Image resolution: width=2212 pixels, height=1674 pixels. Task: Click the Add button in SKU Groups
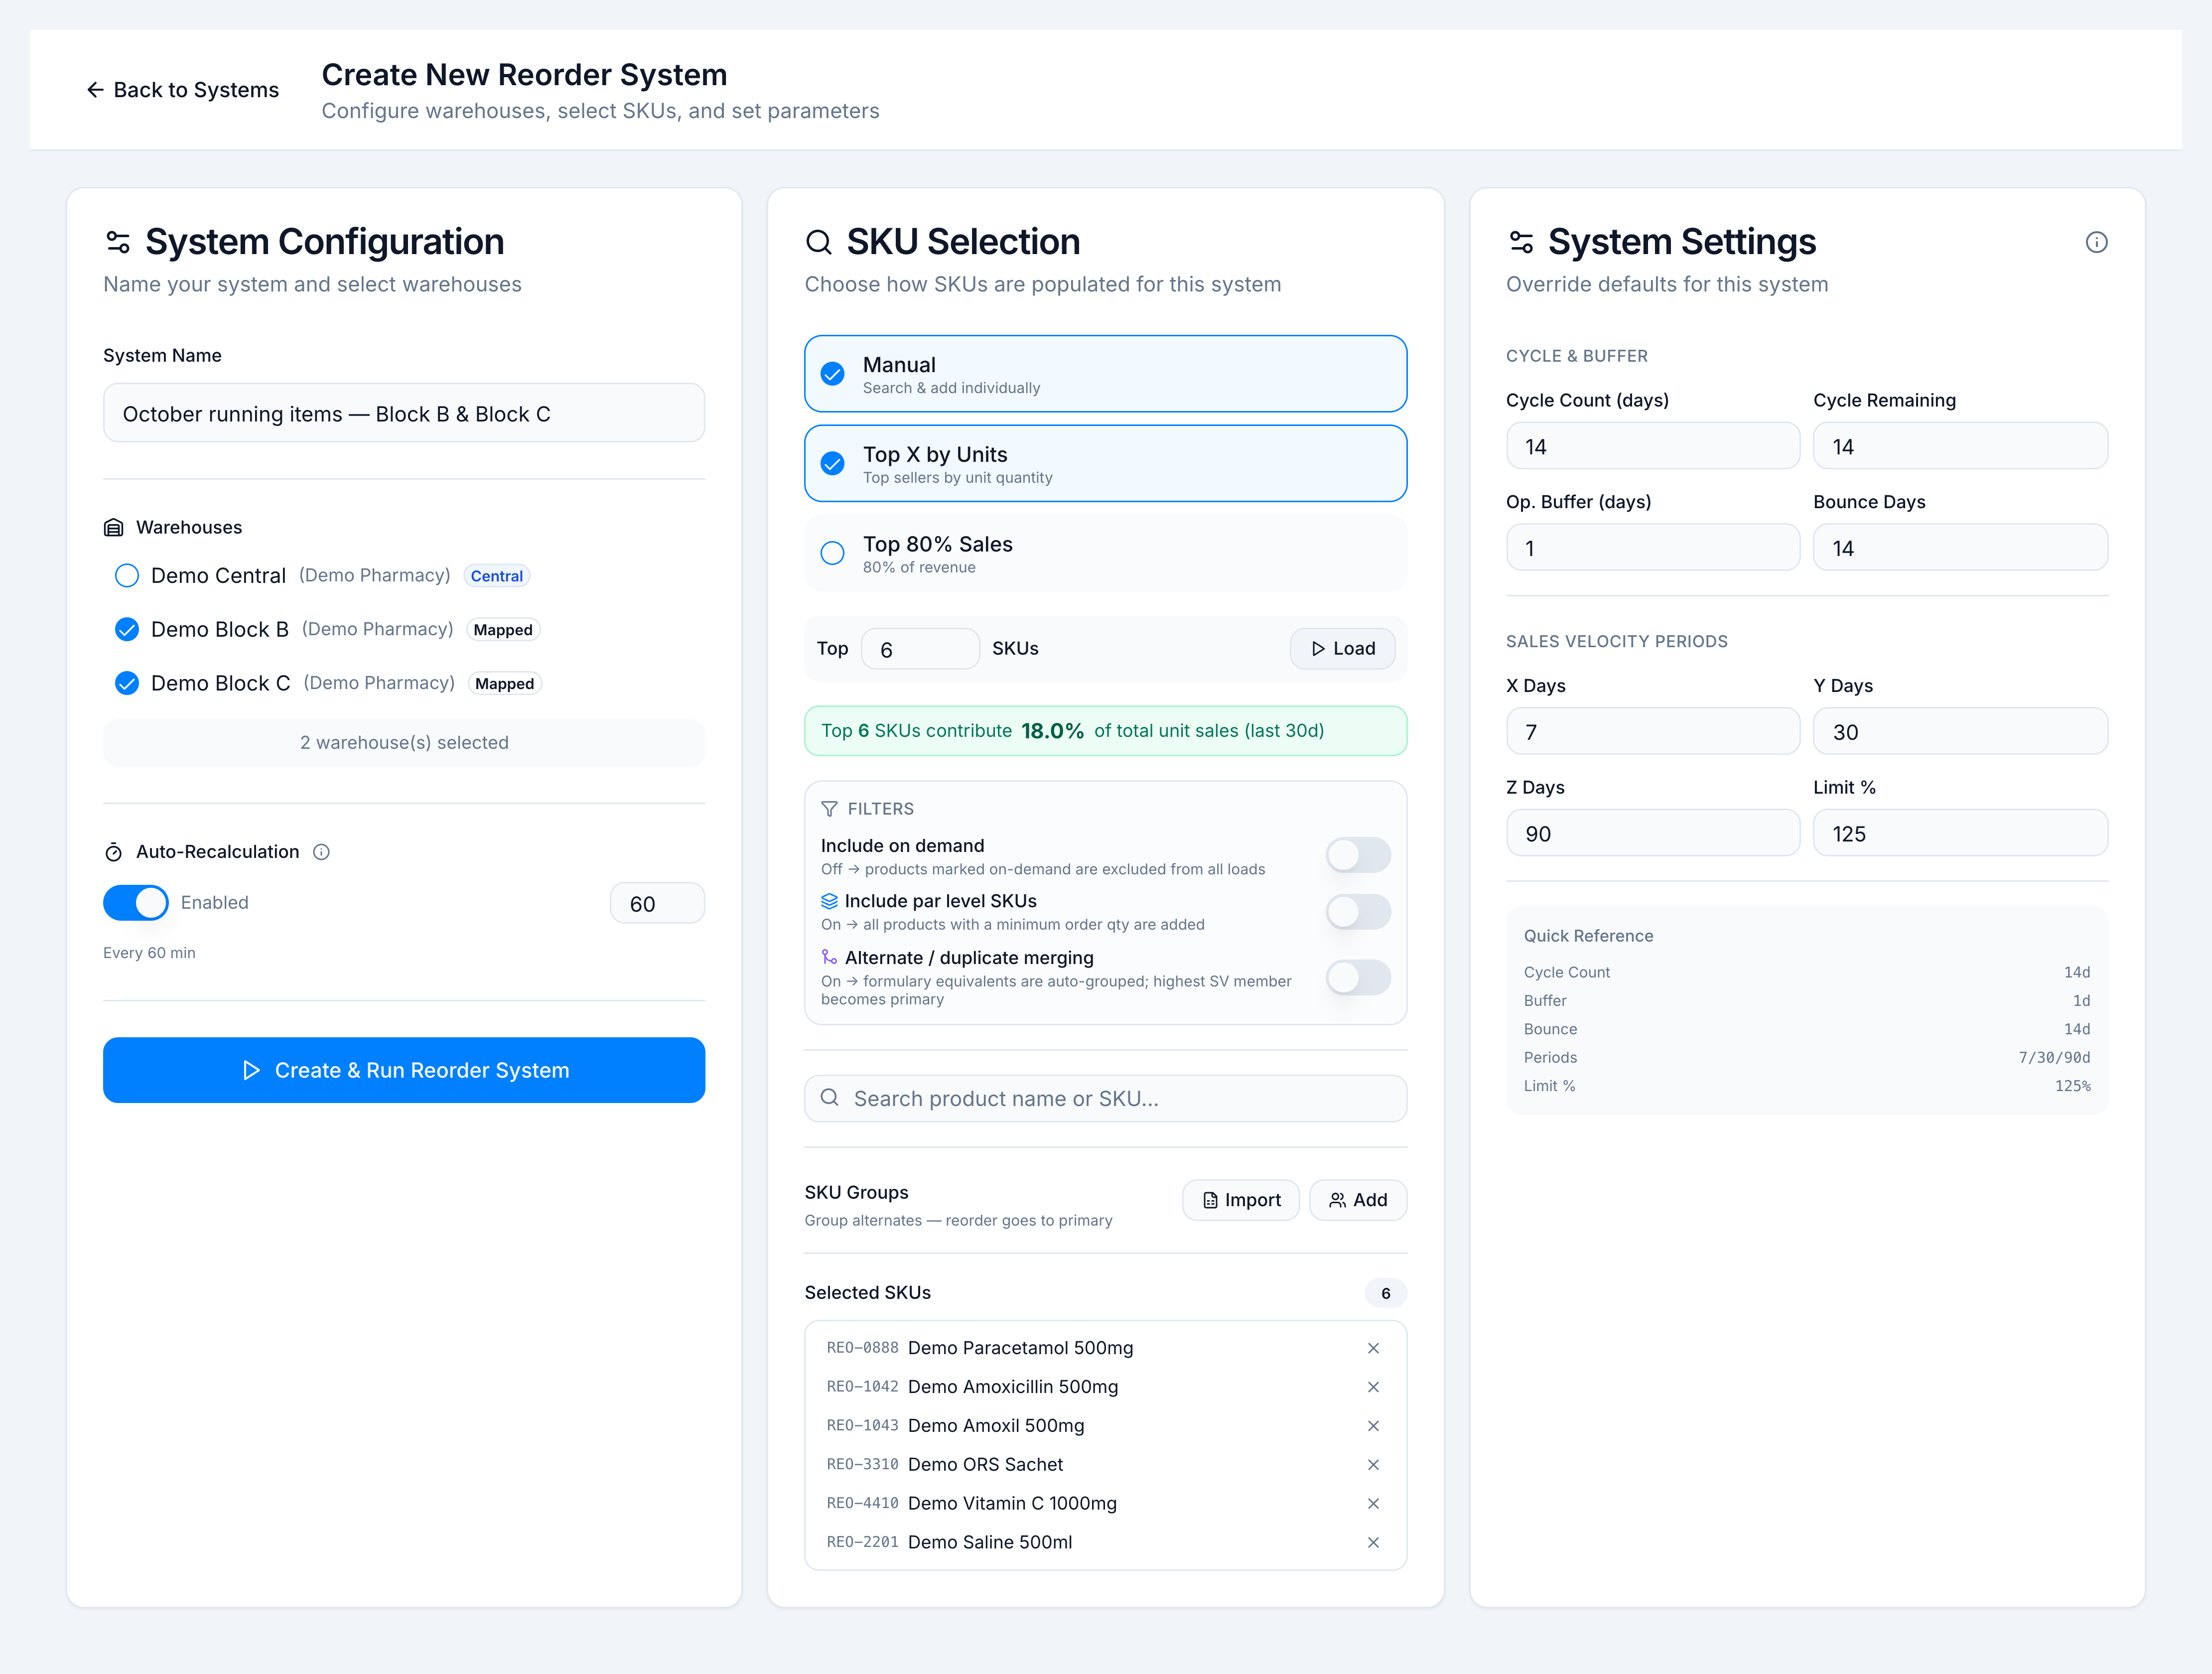click(x=1358, y=1201)
